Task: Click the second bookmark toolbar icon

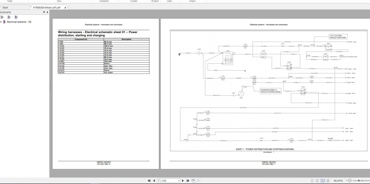Action: point(9,17)
